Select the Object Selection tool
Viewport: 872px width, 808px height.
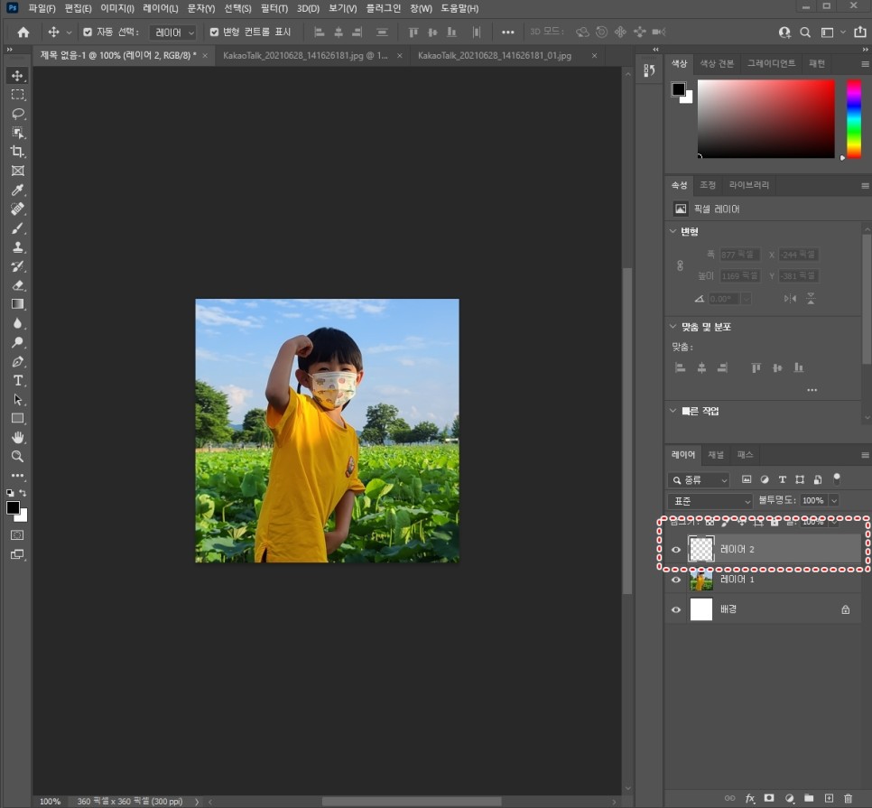(x=18, y=133)
